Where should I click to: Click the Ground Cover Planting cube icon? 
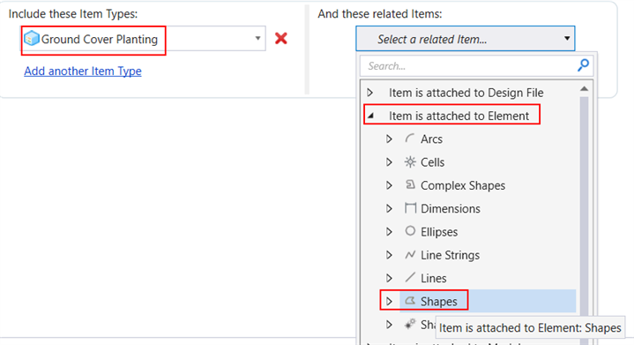tap(32, 39)
